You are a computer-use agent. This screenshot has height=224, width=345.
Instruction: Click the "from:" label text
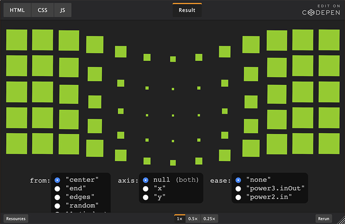tap(40, 181)
